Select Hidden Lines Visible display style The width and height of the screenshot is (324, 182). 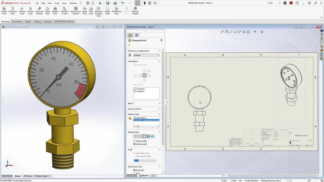pyautogui.click(x=140, y=136)
